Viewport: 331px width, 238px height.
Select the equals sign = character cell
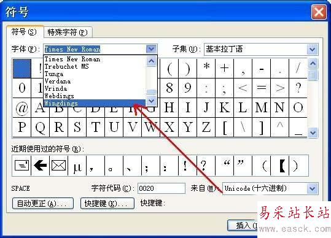(x=262, y=88)
